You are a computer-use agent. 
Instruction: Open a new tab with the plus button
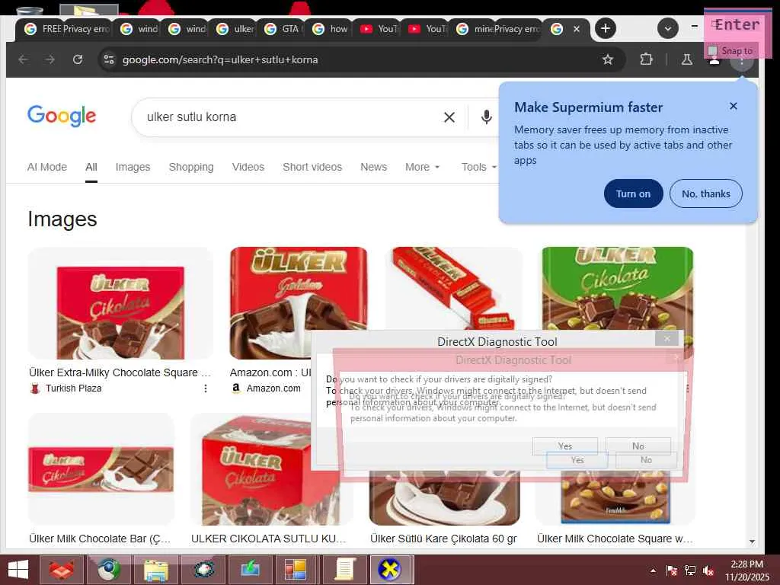(x=606, y=28)
